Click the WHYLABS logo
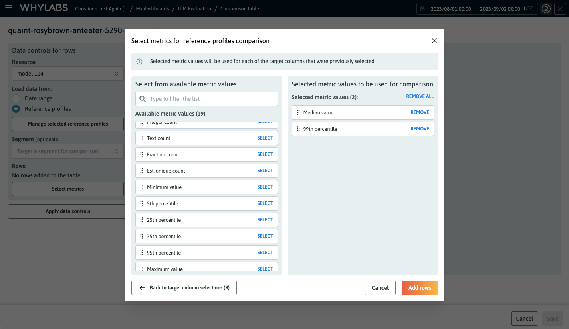The height and width of the screenshot is (329, 569). [x=44, y=8]
